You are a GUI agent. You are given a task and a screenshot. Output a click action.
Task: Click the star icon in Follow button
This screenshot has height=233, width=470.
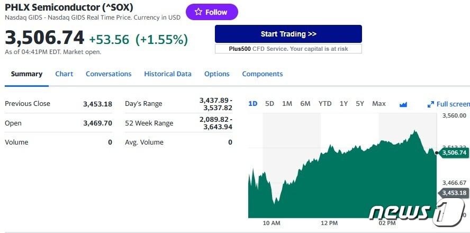(x=198, y=12)
